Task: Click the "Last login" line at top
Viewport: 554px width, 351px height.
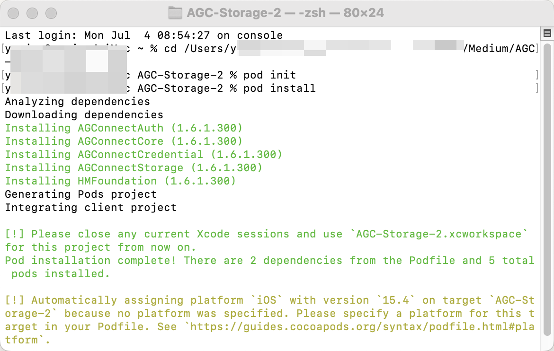Action: [143, 35]
